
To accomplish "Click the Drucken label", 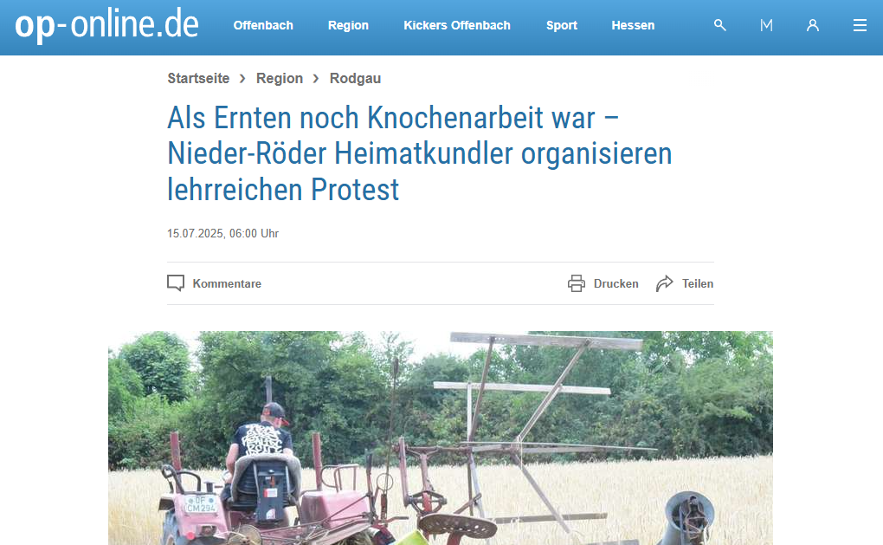I will (616, 283).
